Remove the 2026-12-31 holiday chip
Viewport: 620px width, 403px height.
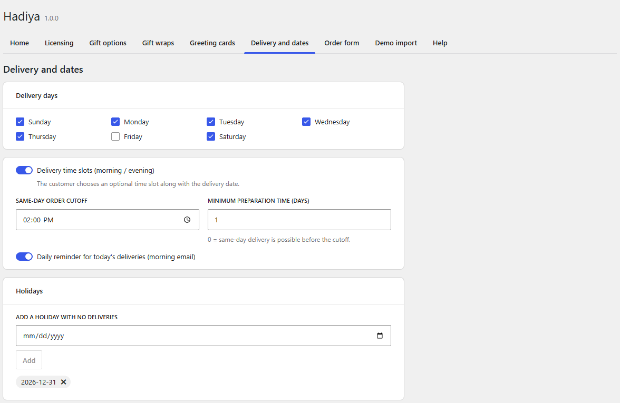[63, 382]
